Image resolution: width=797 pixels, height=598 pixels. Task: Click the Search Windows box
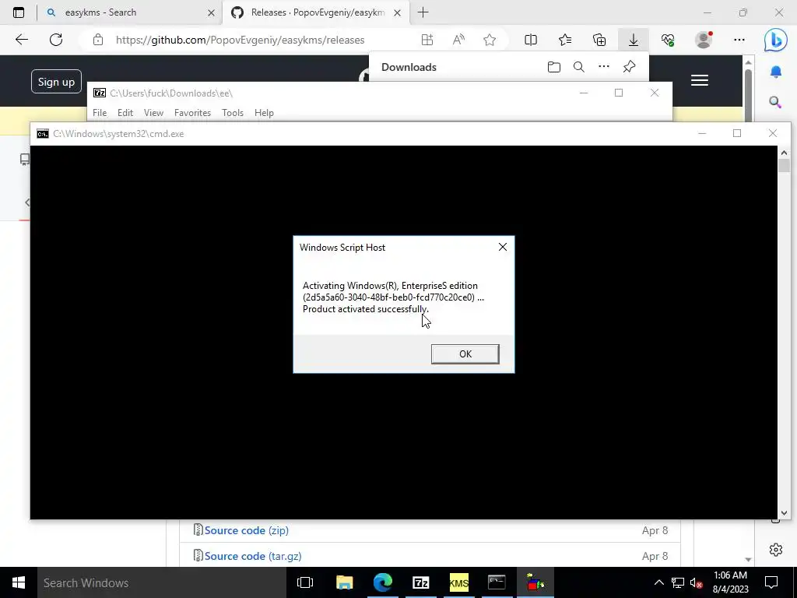(162, 582)
